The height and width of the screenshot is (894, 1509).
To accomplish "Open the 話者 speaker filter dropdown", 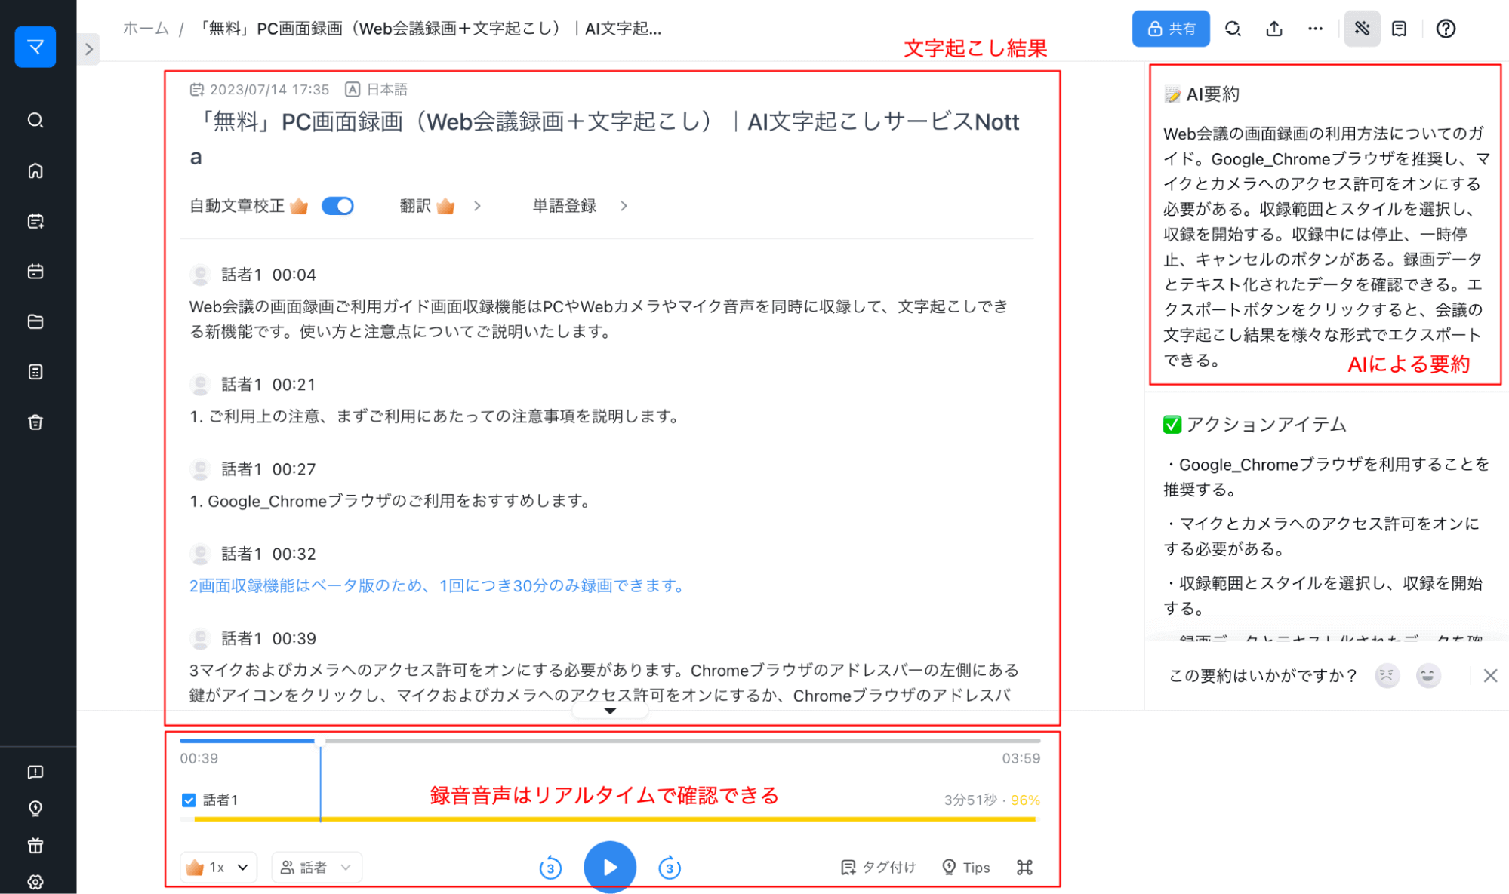I will pos(316,868).
